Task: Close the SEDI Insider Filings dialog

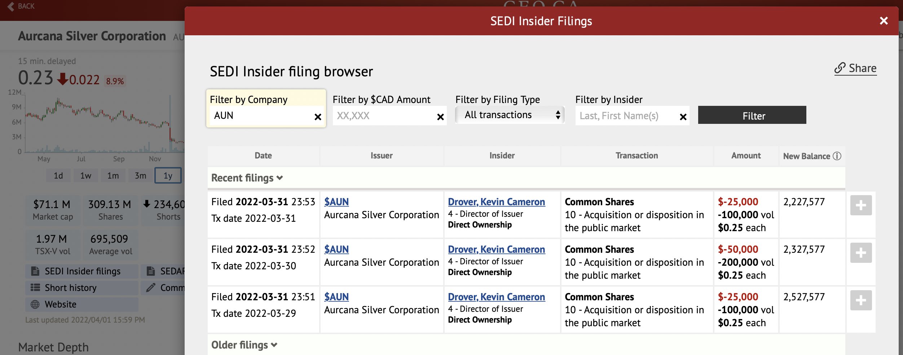Action: tap(884, 21)
